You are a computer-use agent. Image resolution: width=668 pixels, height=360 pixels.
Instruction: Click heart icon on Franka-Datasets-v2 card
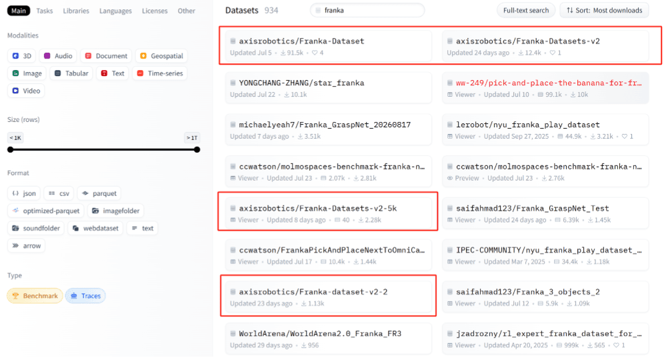pos(552,53)
